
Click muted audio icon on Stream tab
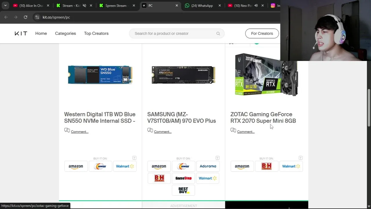pyautogui.click(x=84, y=6)
